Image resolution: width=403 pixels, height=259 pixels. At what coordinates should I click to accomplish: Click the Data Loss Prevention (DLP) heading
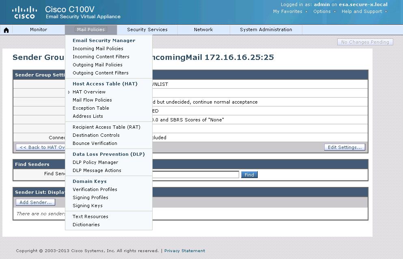click(109, 154)
